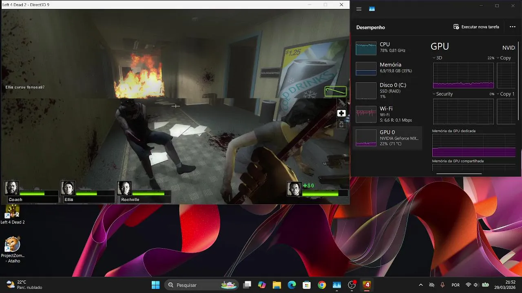Switch to Left 4 Dead 2 taskbar icon
Screen dimensions: 522x293
pyautogui.click(x=367, y=285)
